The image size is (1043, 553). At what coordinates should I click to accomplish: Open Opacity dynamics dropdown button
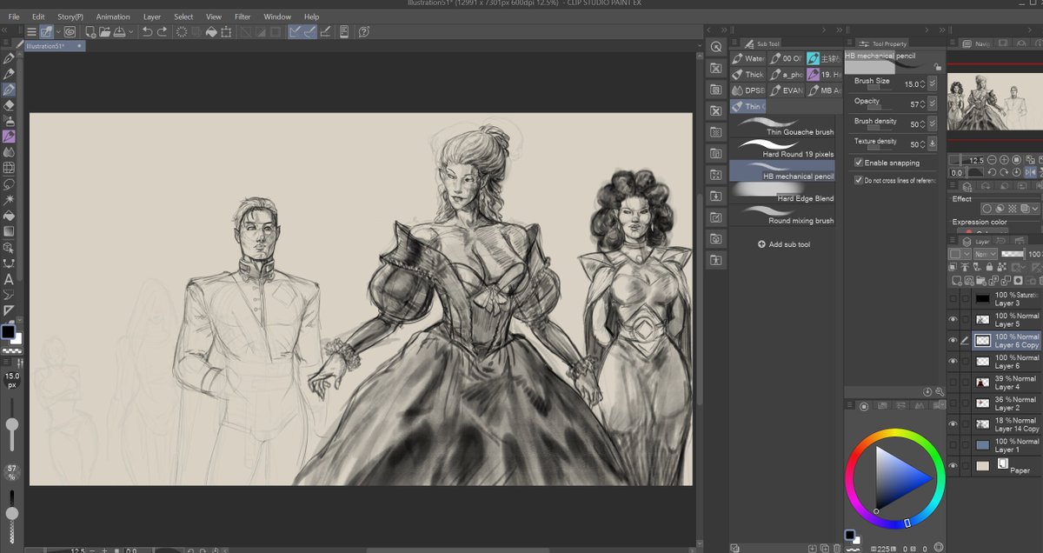pyautogui.click(x=933, y=103)
